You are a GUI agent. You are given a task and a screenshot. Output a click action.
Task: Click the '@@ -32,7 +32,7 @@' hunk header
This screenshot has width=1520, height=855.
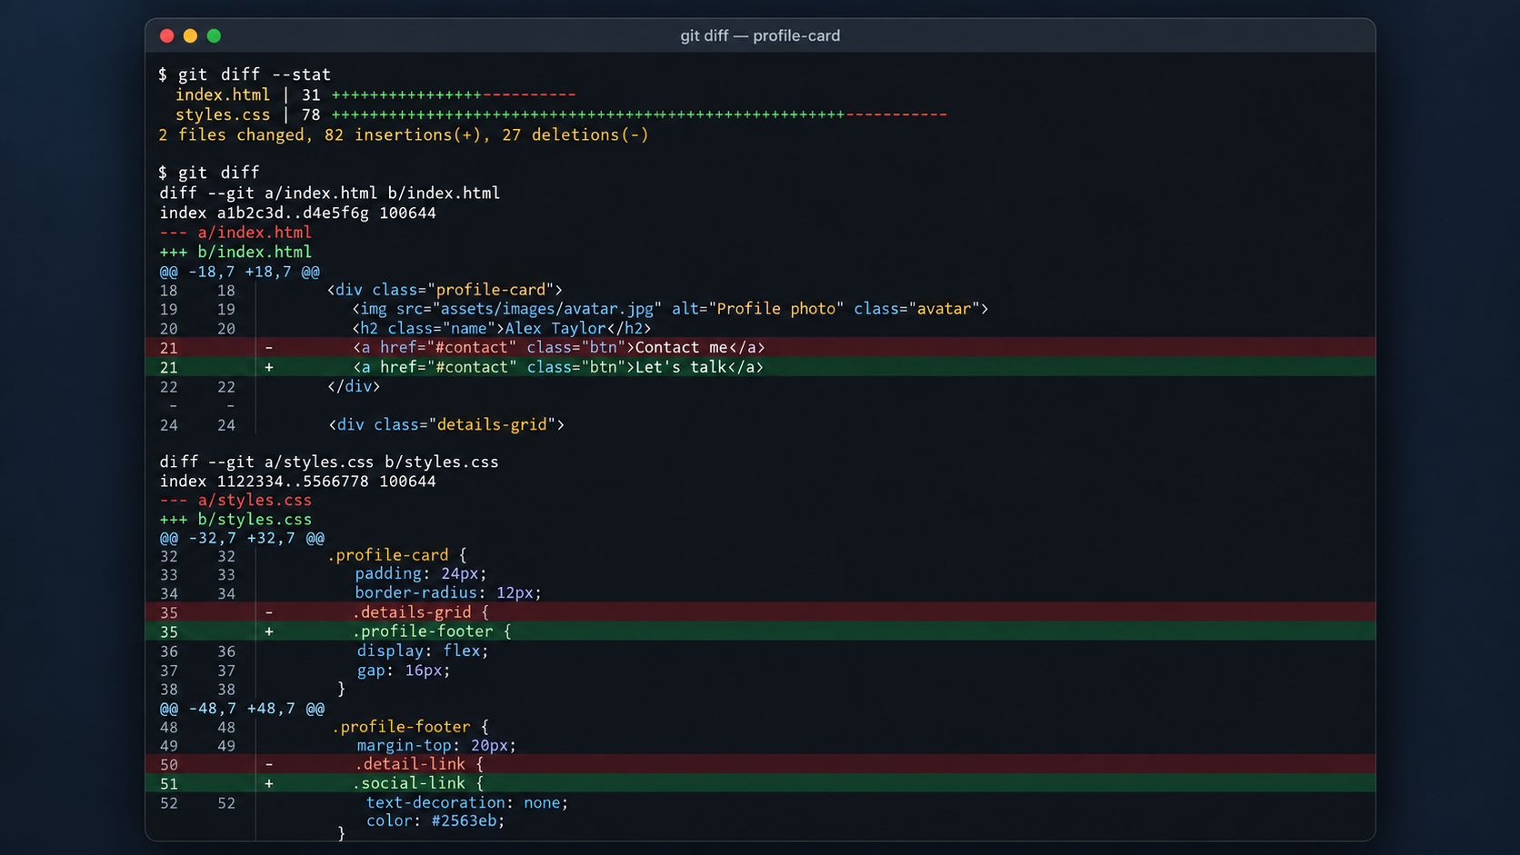coord(242,538)
